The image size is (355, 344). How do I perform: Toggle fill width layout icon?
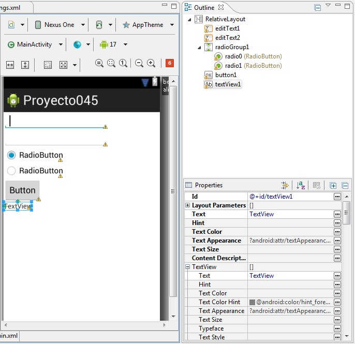(x=10, y=65)
